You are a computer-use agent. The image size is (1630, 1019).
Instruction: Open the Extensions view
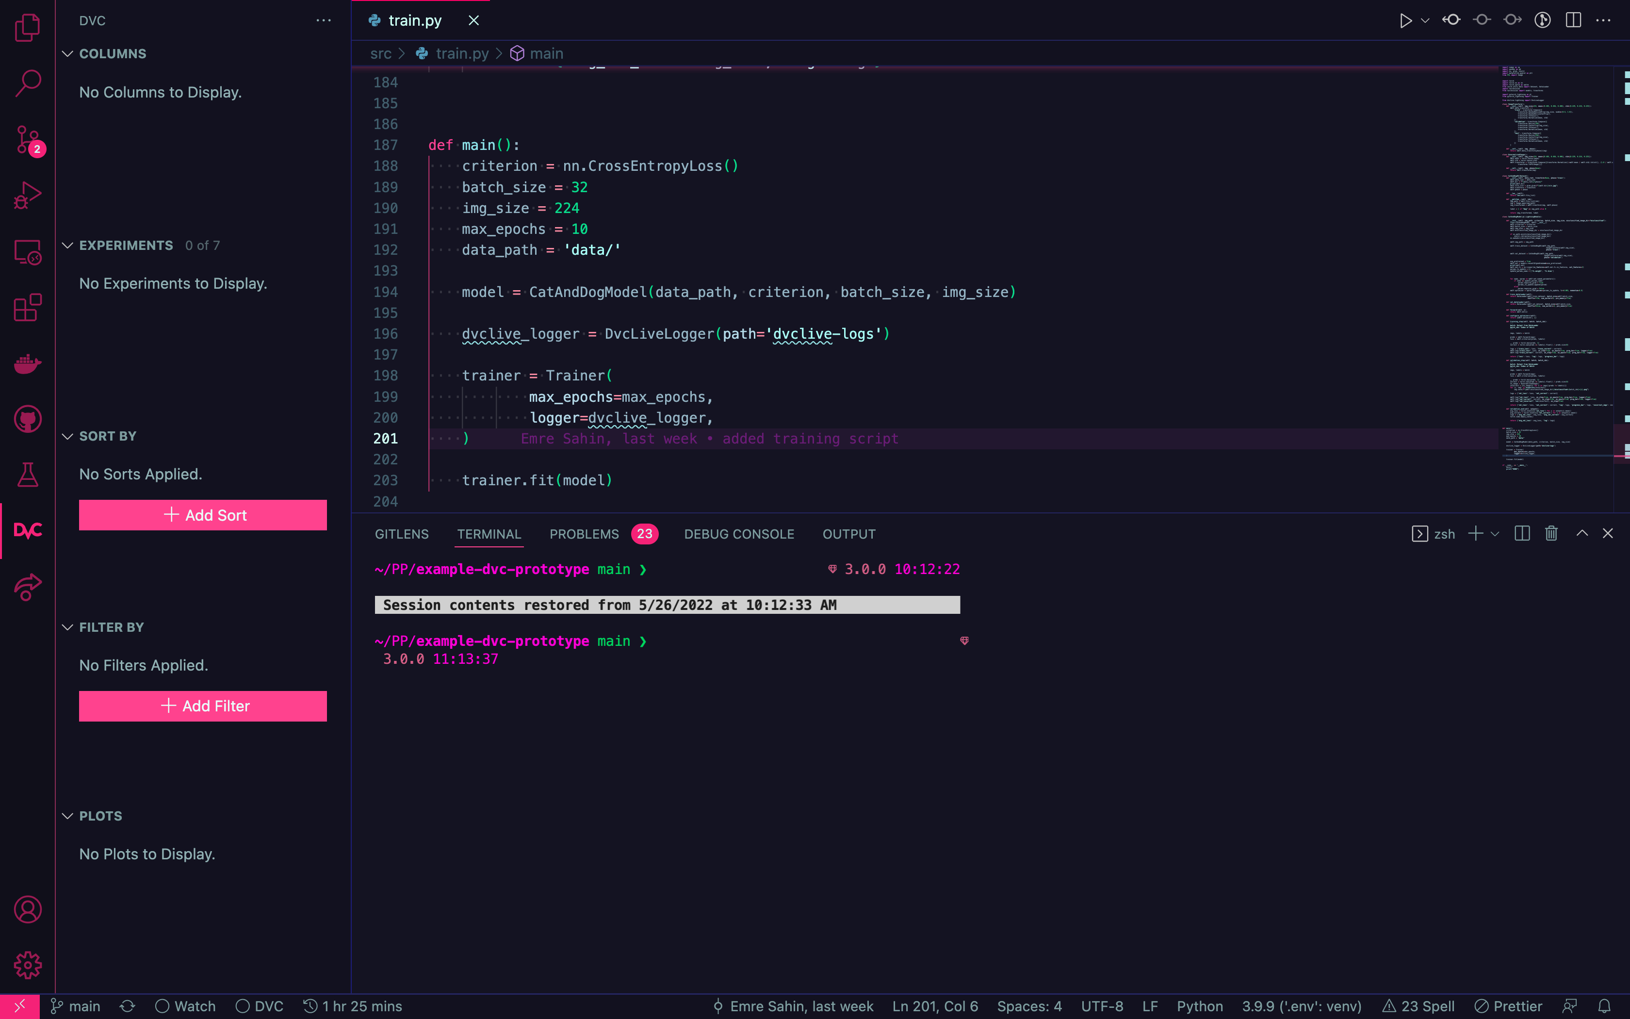click(x=28, y=308)
